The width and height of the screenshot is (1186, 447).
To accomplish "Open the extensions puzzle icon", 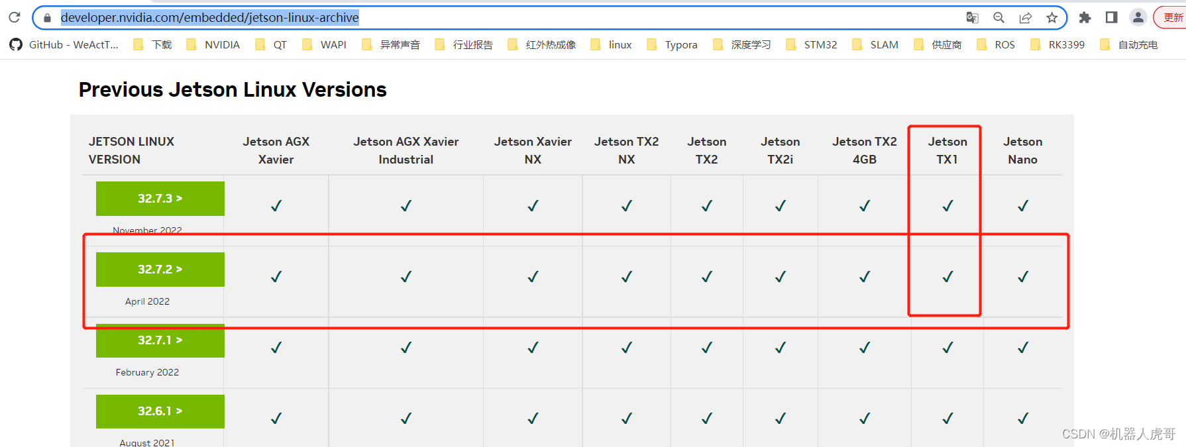I will 1085,18.
